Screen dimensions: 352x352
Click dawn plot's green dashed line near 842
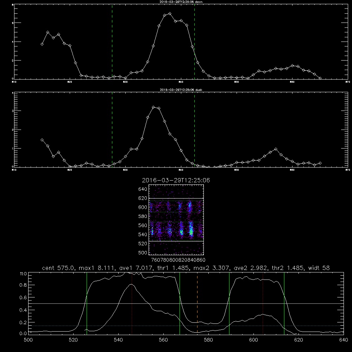194,42
